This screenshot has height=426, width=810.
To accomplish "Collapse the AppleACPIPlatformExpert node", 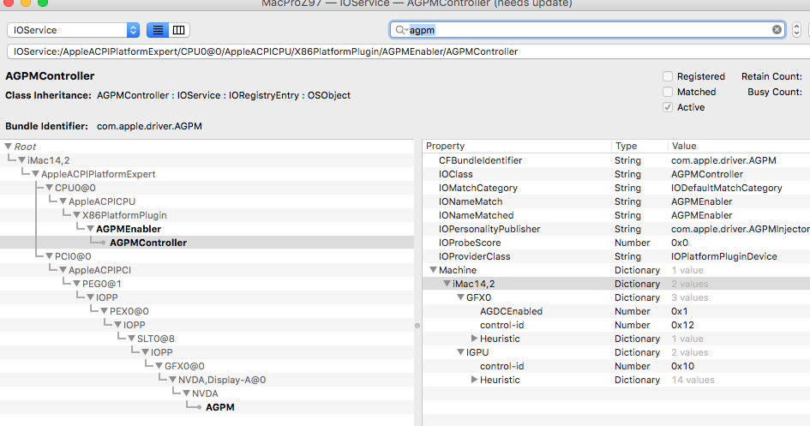I will pyautogui.click(x=36, y=174).
